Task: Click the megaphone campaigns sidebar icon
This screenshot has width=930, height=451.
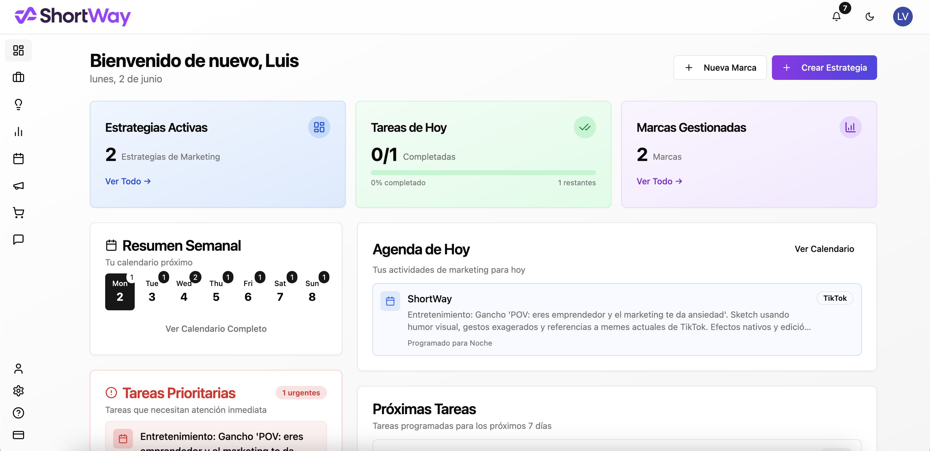Action: pyautogui.click(x=18, y=185)
